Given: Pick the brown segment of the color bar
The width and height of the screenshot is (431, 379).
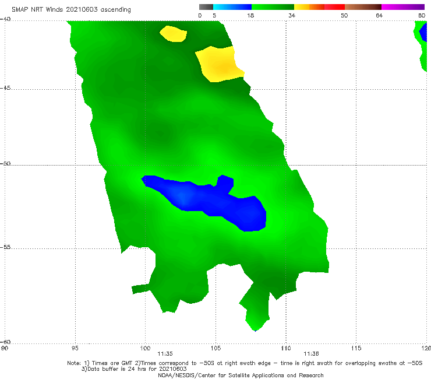Looking at the screenshot, I should tap(363, 7).
